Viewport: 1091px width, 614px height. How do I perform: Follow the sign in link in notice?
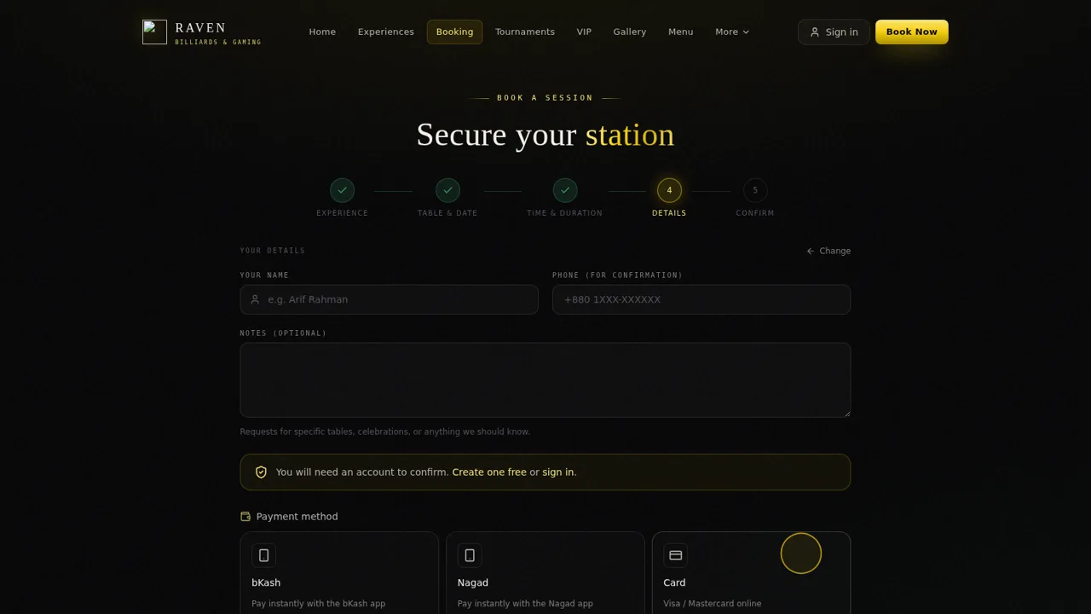(x=558, y=472)
